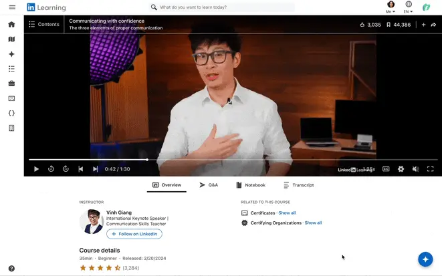Open the hamburger menu at top left
Image resolution: width=442 pixels, height=276 pixels.
click(x=12, y=7)
